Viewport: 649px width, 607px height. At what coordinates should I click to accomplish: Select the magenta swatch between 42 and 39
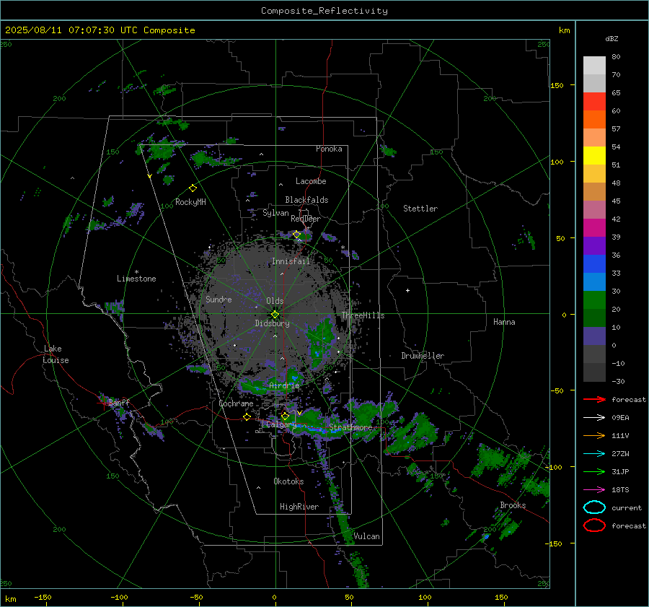point(594,228)
